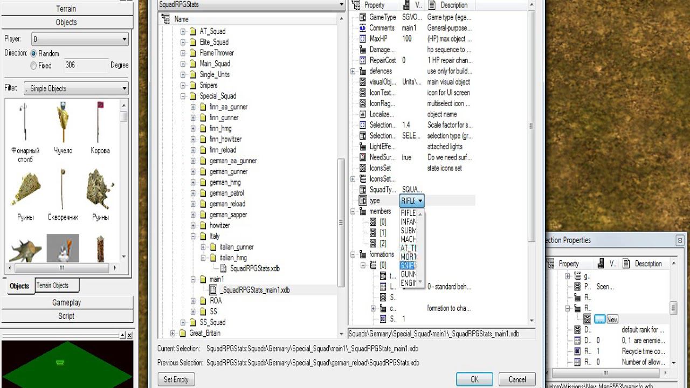Click the NeedSur boolean property icon
This screenshot has height=388, width=690.
tap(362, 157)
